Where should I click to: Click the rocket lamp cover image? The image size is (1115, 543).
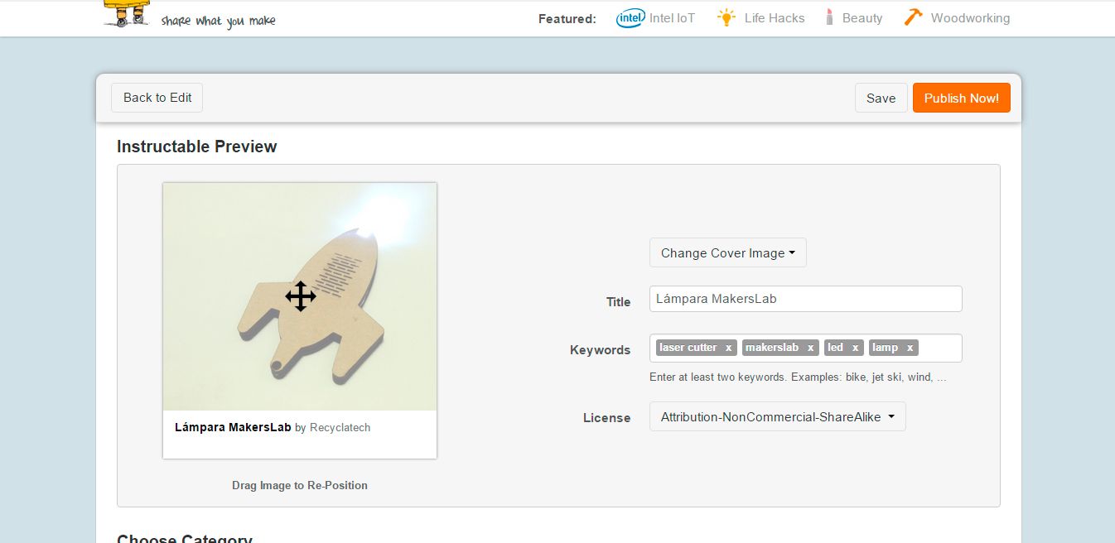(300, 296)
